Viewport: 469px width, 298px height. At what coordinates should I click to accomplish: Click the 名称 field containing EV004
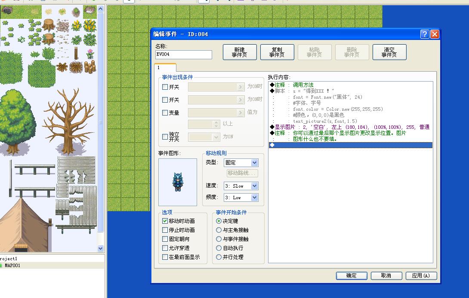point(184,55)
